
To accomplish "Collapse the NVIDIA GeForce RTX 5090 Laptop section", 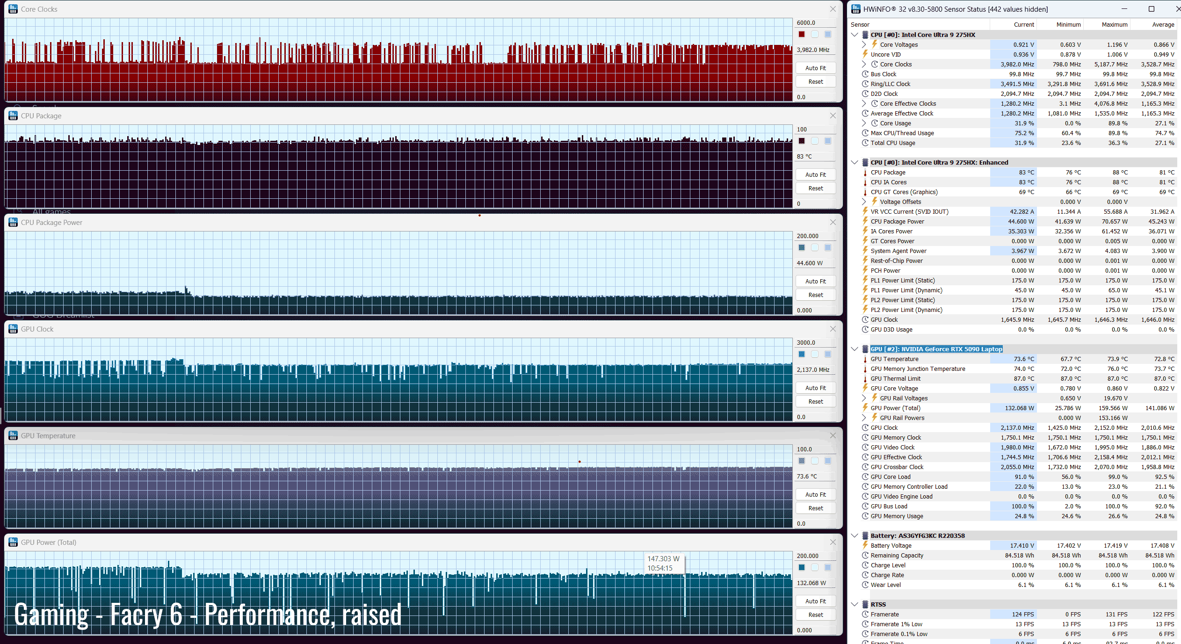I will 855,349.
